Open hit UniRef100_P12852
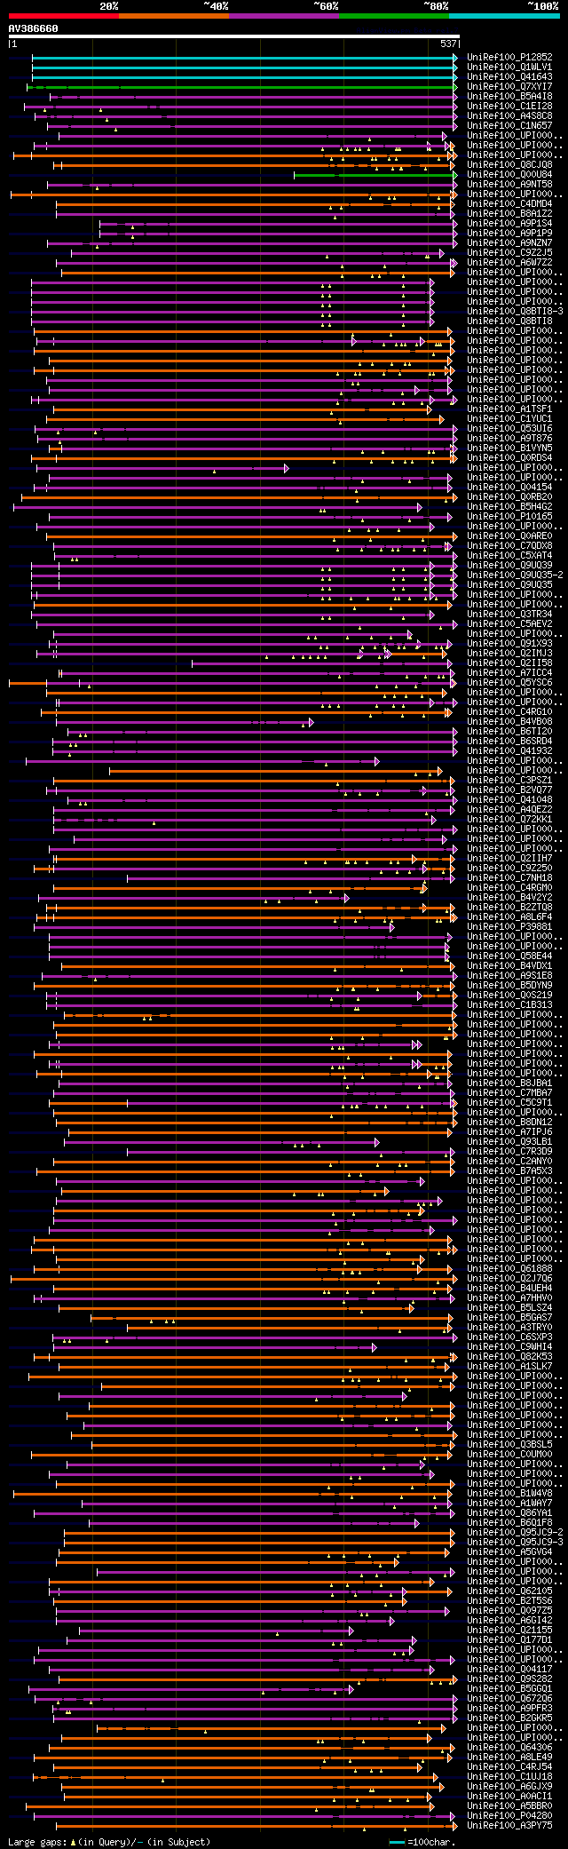Screen dimensions: 568x1849 pos(509,57)
